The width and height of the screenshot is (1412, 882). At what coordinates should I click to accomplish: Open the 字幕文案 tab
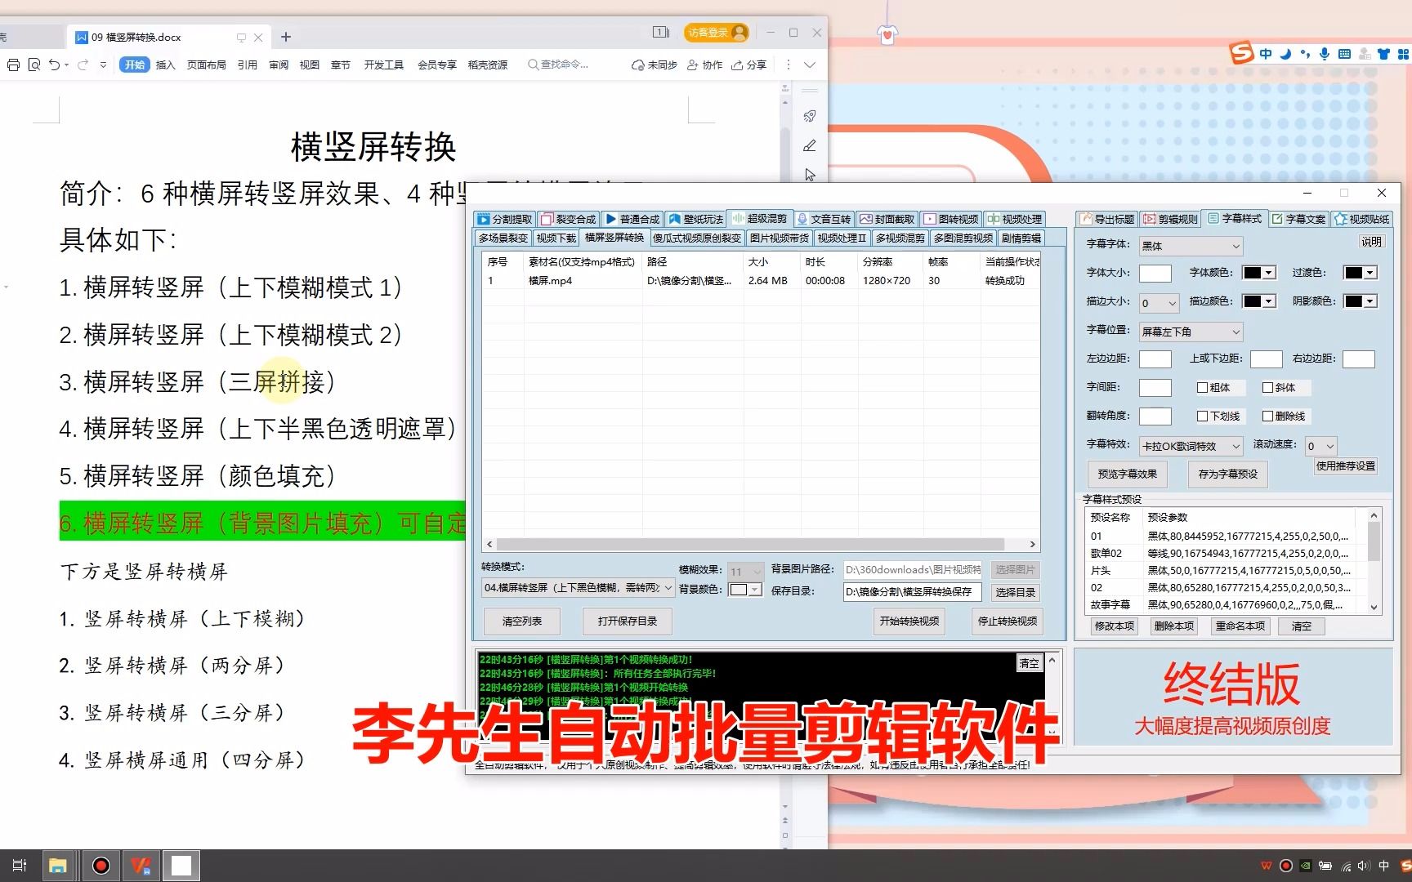(1298, 219)
